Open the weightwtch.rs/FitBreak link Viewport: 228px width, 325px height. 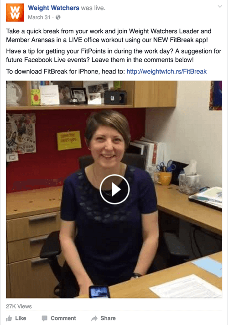tap(166, 71)
